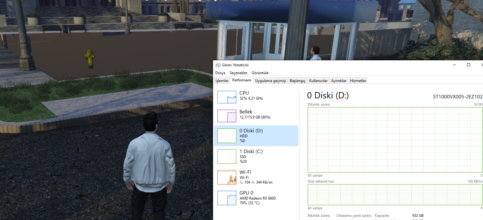Open the Seçenekler menu

pyautogui.click(x=239, y=73)
